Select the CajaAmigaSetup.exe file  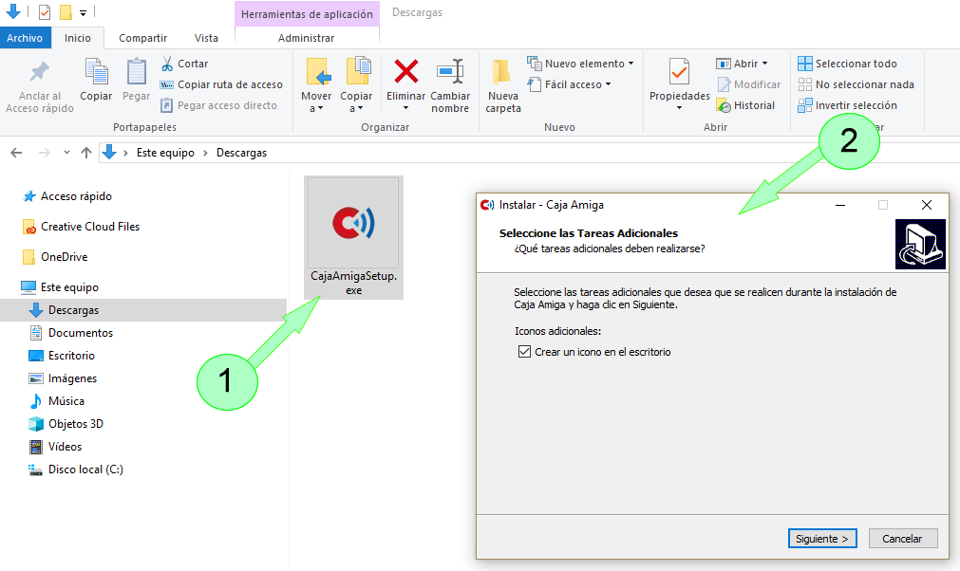(x=354, y=237)
